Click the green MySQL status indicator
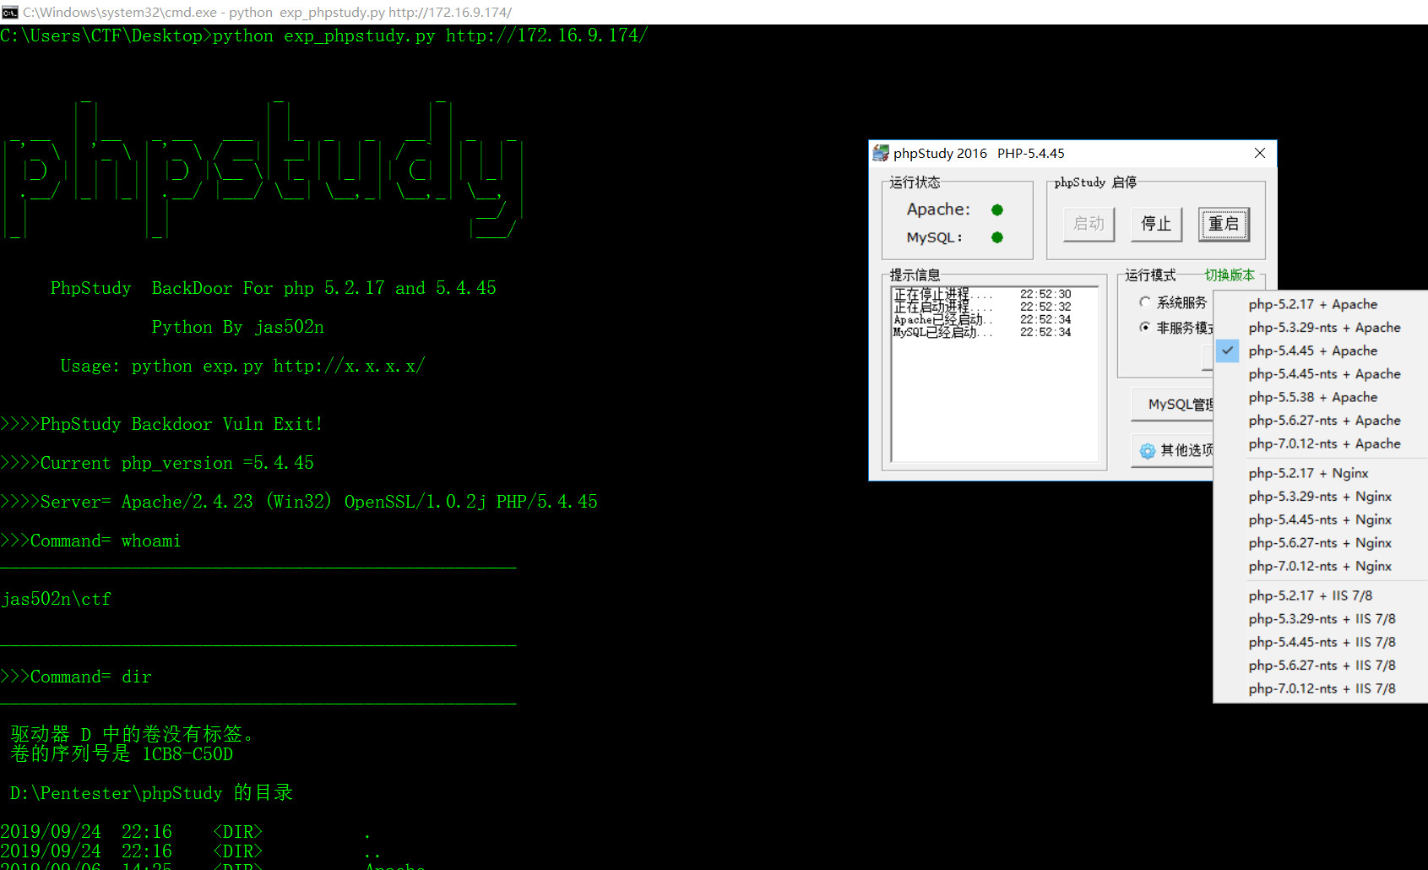The width and height of the screenshot is (1428, 870). click(x=997, y=237)
